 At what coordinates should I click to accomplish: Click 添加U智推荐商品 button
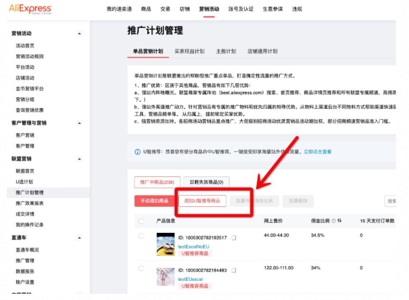click(202, 201)
